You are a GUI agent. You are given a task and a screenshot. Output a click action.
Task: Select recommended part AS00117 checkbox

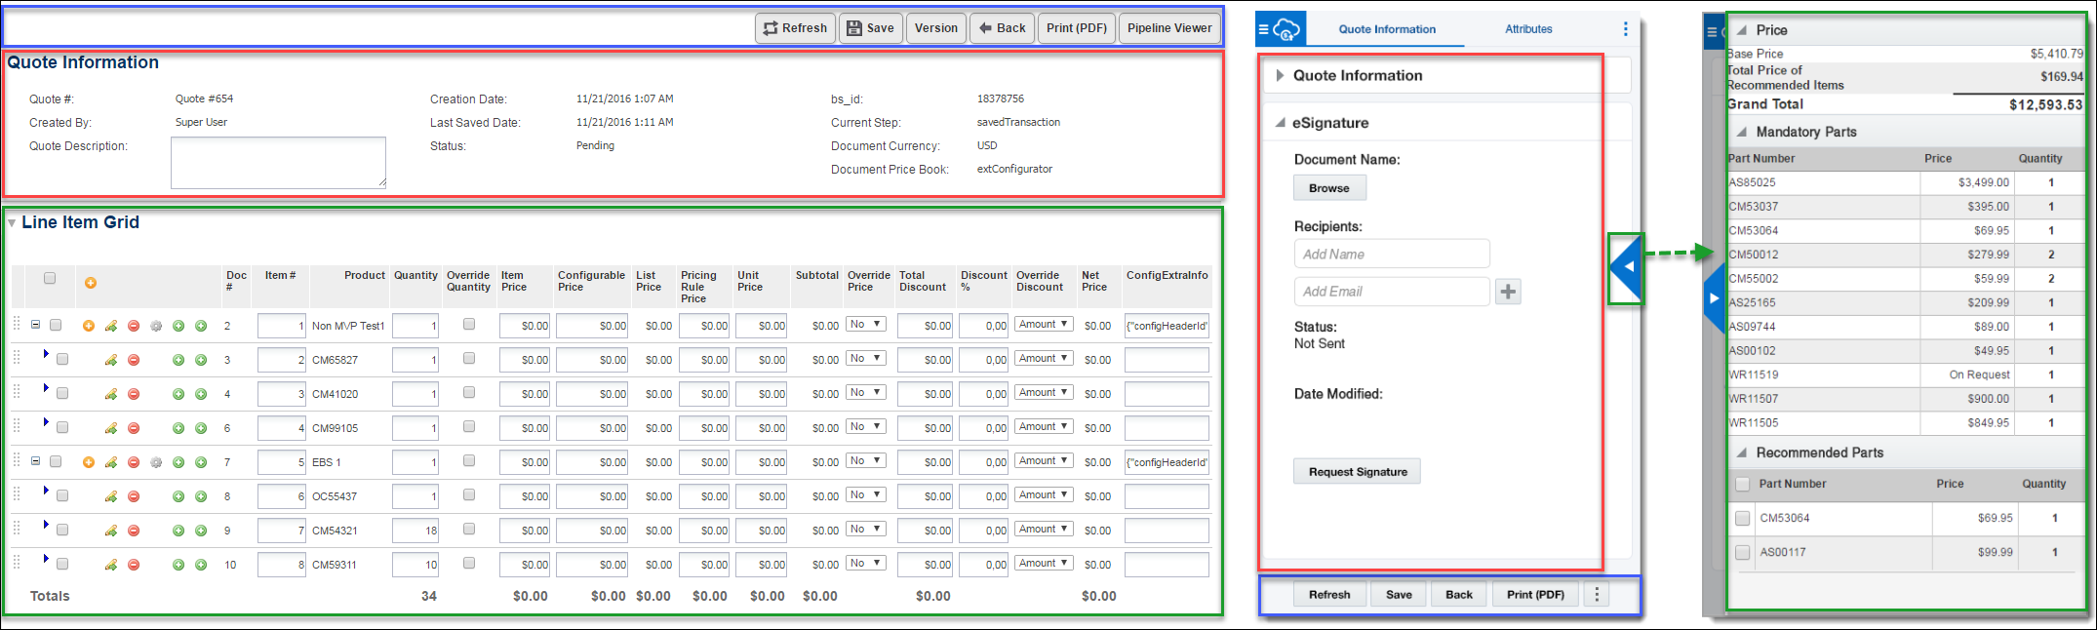tap(1743, 553)
